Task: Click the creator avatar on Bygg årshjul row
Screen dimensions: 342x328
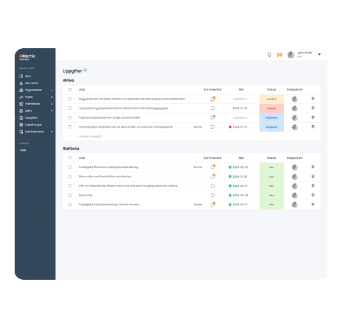Action: point(294,99)
